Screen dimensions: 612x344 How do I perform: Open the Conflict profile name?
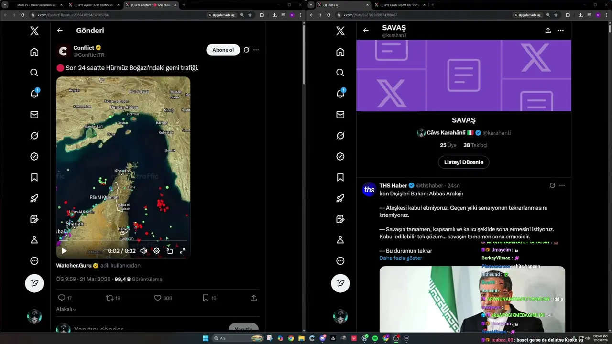click(x=84, y=48)
